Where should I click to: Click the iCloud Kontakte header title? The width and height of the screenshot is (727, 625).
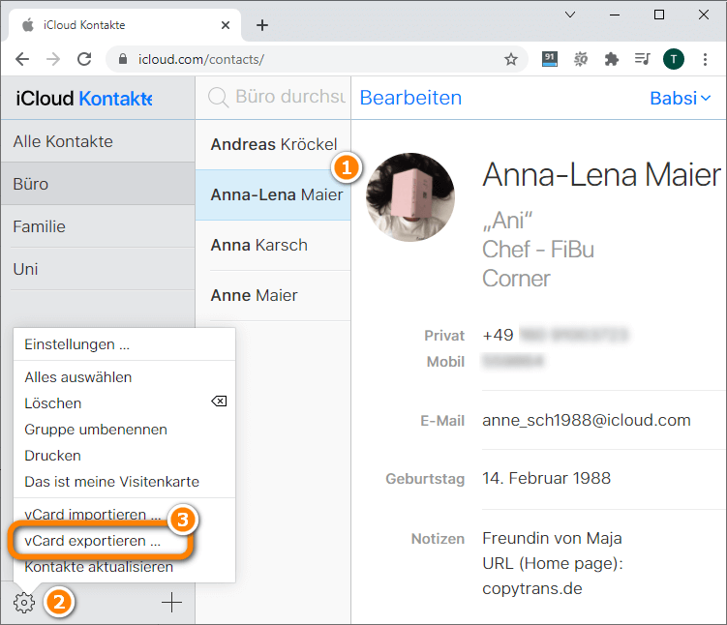[x=84, y=99]
